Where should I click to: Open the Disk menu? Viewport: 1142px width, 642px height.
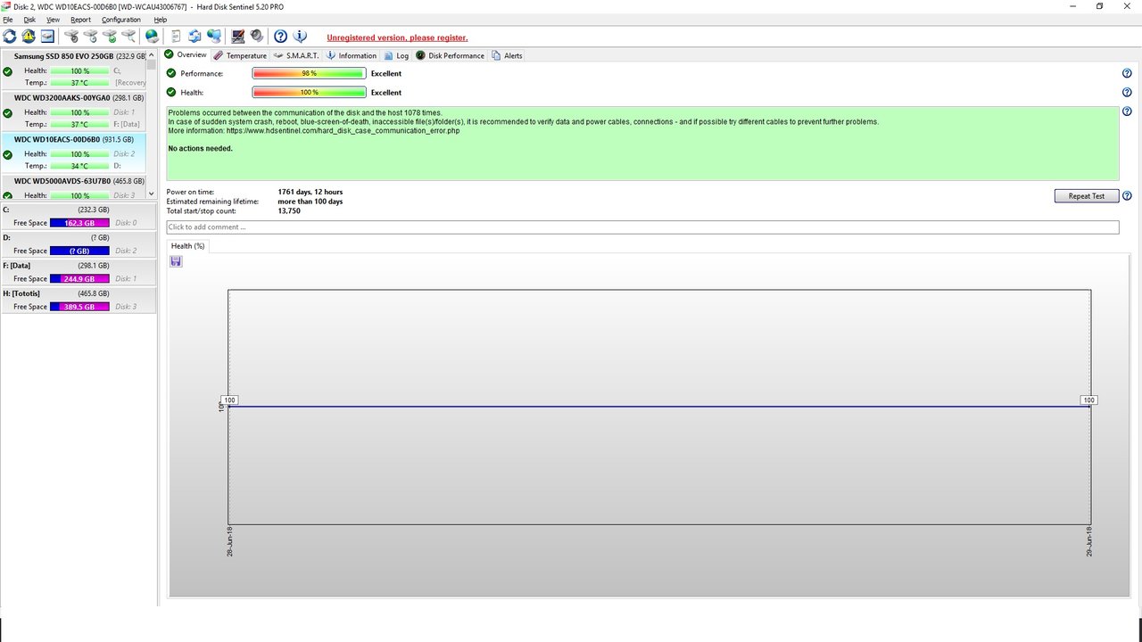click(x=29, y=20)
